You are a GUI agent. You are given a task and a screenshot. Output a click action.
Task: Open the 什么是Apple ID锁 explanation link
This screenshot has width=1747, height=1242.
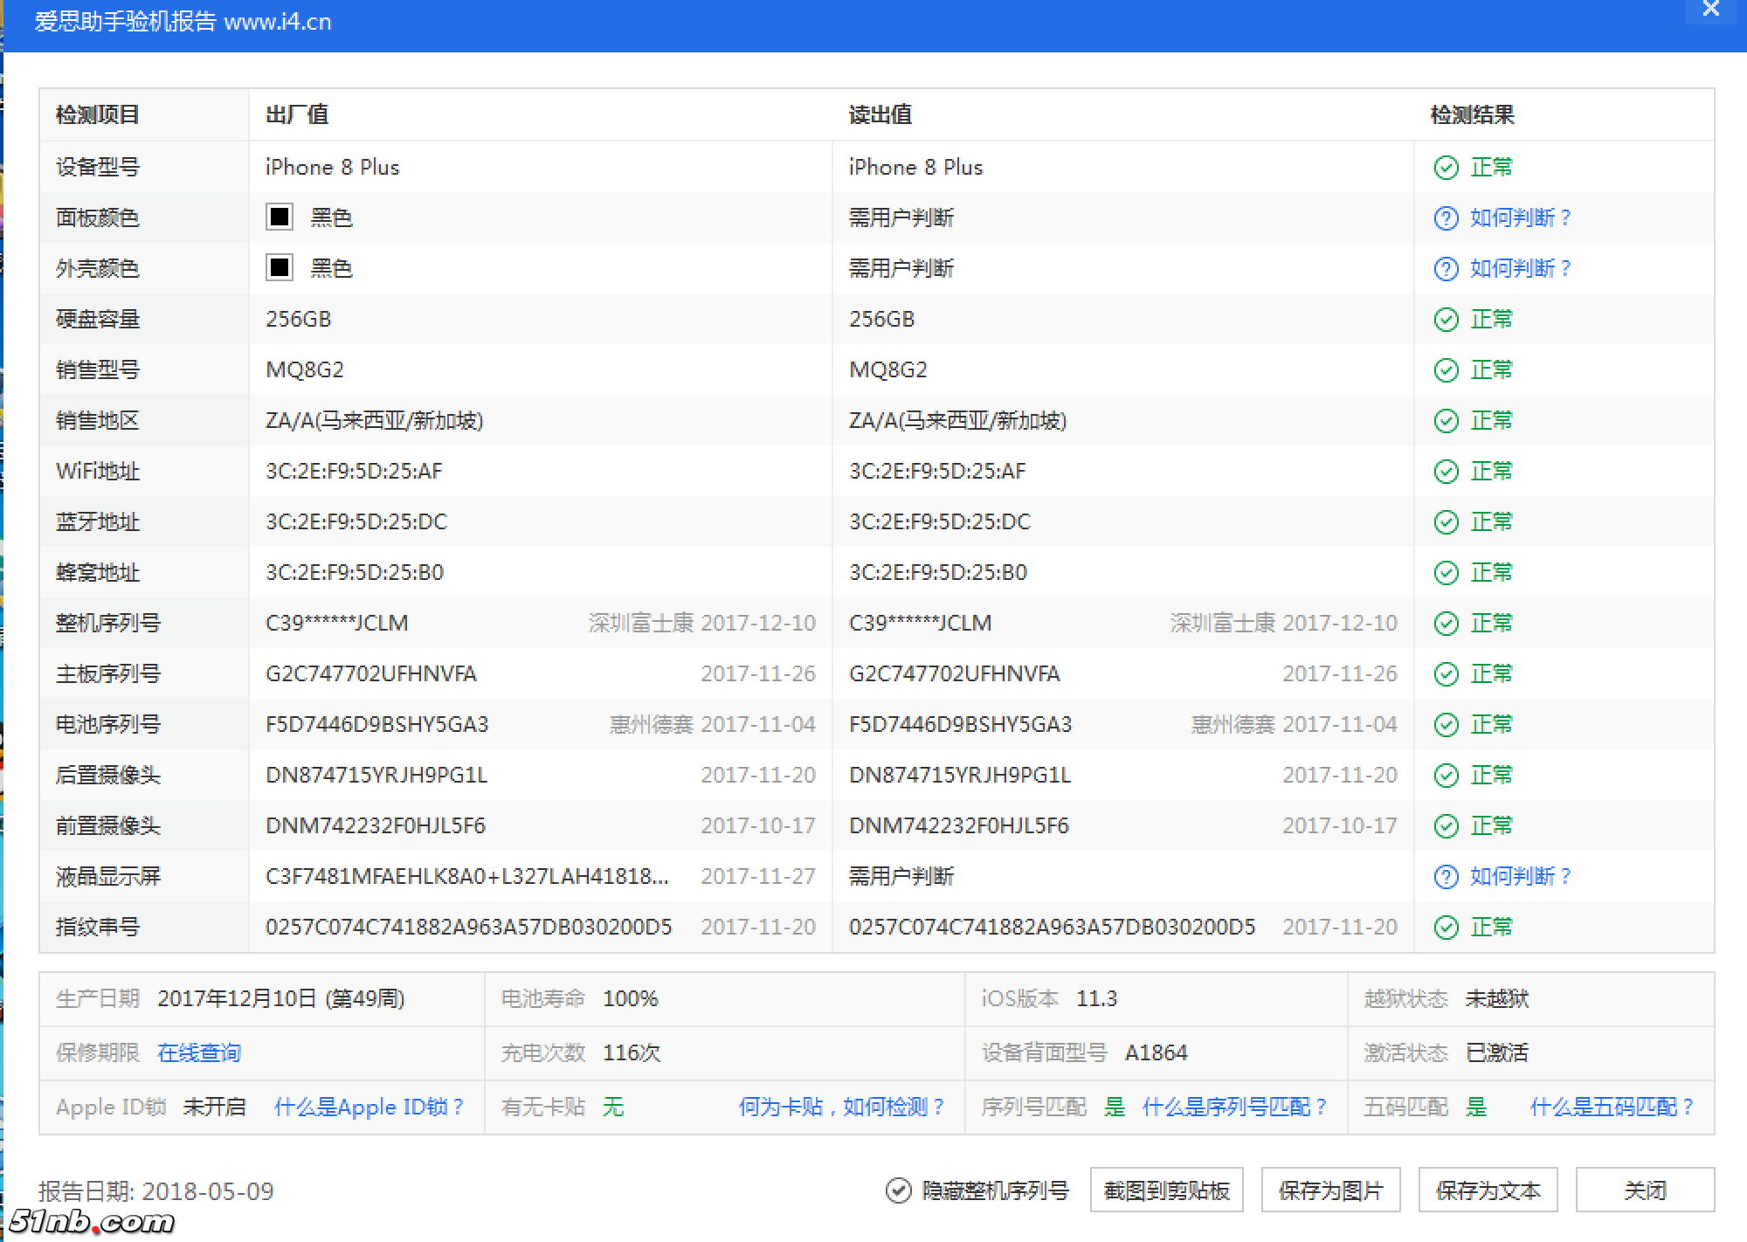370,1107
